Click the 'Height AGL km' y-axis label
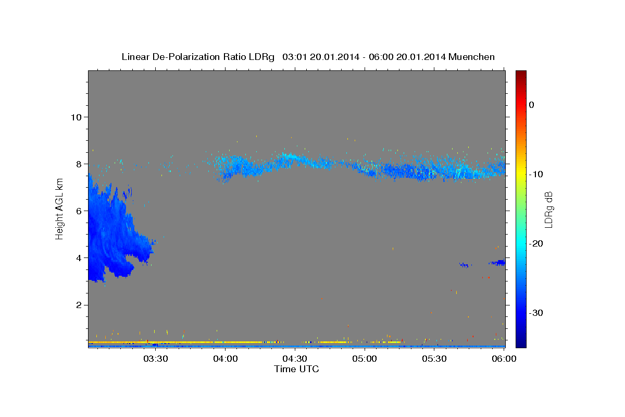 click(x=59, y=209)
